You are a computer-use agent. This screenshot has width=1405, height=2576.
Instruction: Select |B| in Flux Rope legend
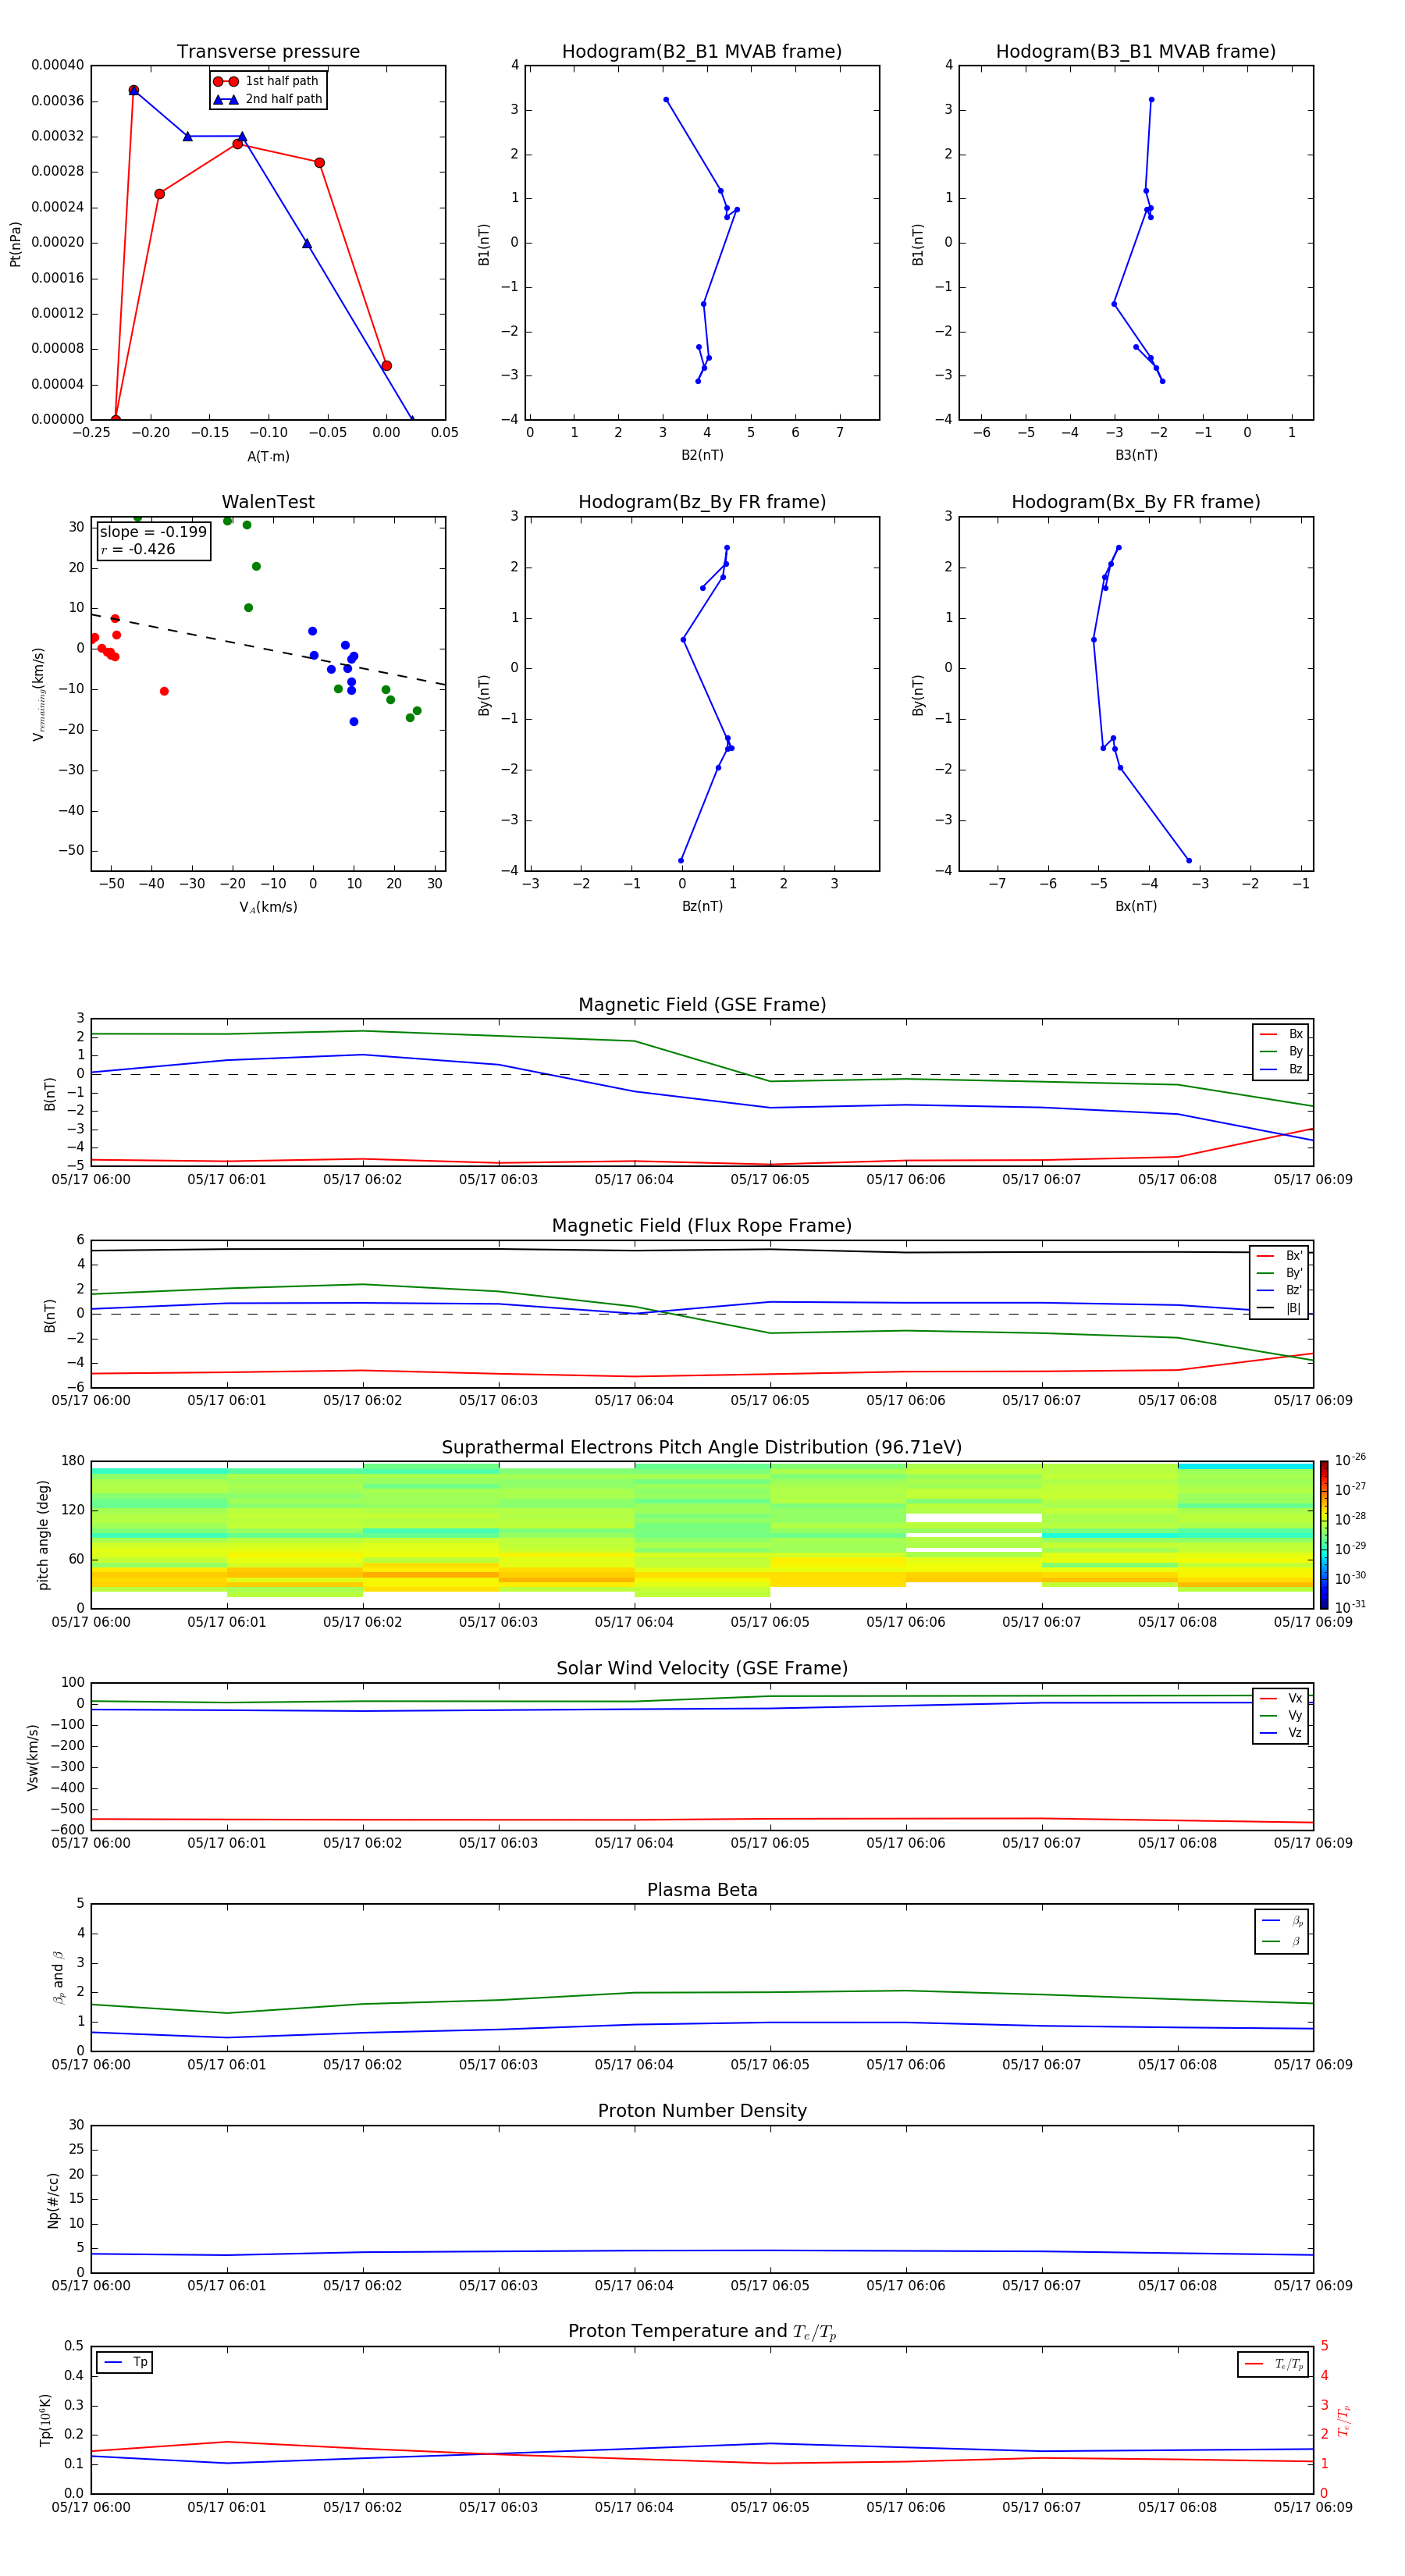[1280, 1308]
